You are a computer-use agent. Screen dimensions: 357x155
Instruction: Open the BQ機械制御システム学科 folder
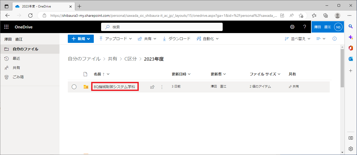(114, 87)
